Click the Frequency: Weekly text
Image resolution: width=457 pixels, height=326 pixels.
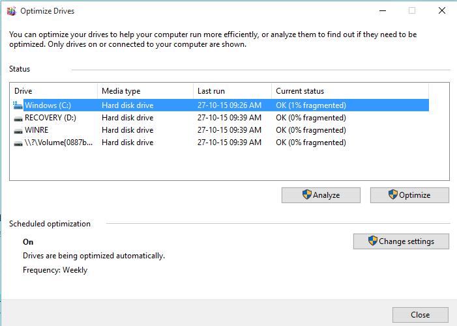coord(55,270)
